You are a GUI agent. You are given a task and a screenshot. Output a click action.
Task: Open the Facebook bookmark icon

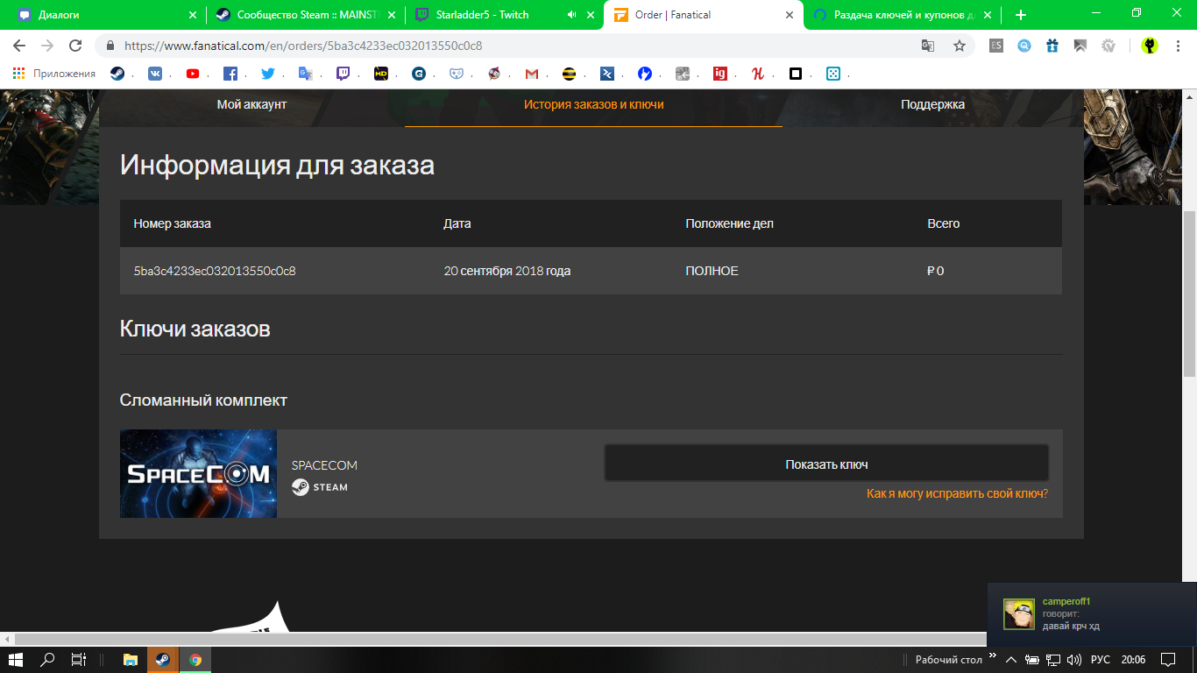pyautogui.click(x=230, y=74)
